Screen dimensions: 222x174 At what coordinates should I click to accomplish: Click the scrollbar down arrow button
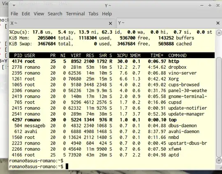tap(219, 160)
